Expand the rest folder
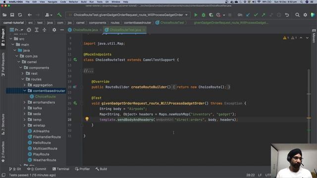Screen dimensions: 317x178 click(x=23, y=74)
